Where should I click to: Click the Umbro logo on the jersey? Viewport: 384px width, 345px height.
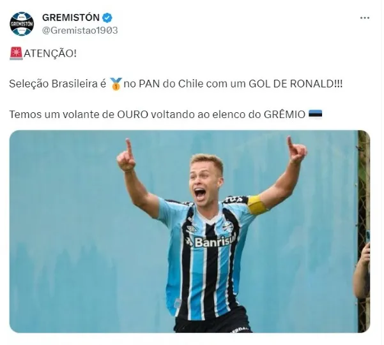tap(192, 229)
